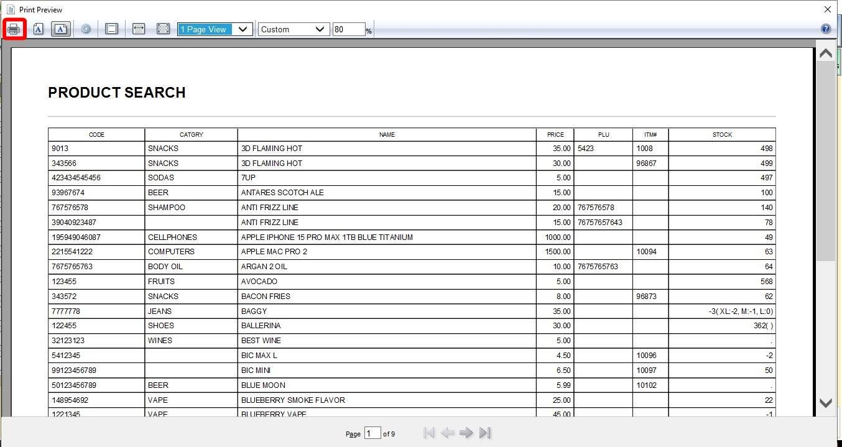The width and height of the screenshot is (842, 447).
Task: Click the actual size page icon
Action: [x=111, y=29]
